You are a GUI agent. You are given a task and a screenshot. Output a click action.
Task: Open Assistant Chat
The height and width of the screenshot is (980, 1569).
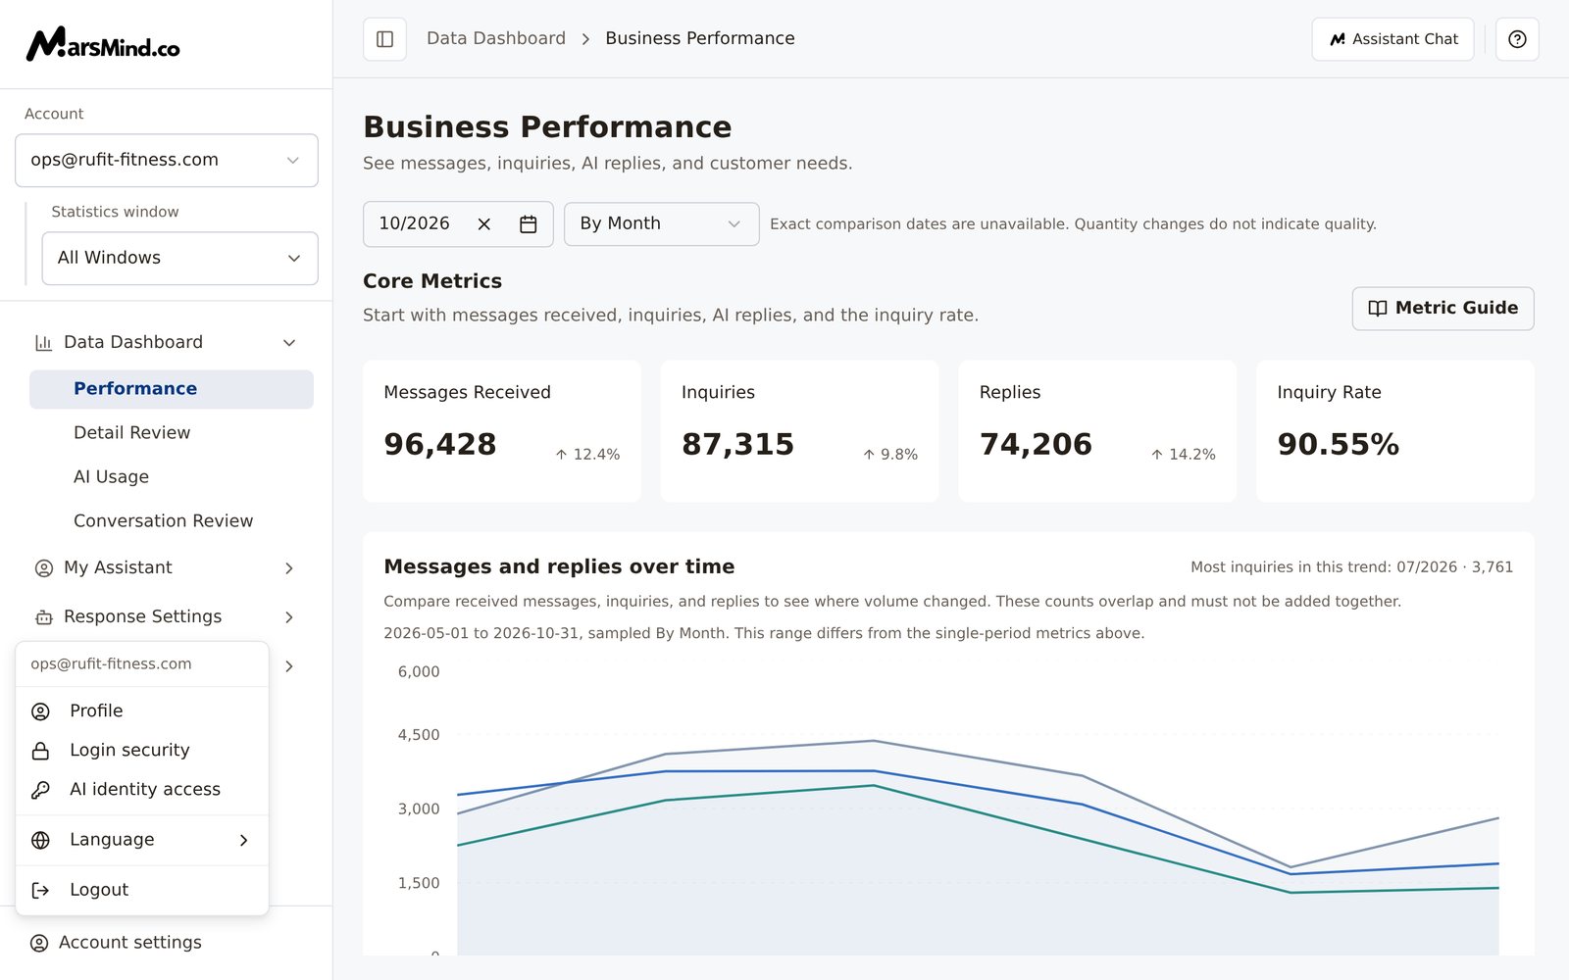[1392, 39]
